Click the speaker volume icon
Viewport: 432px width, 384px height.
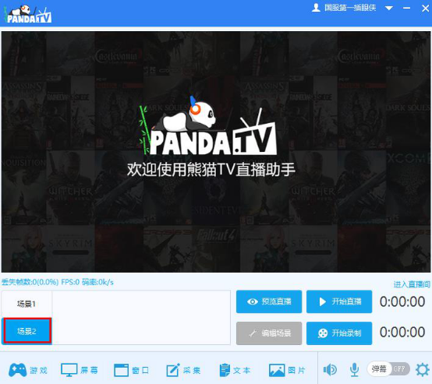330,369
